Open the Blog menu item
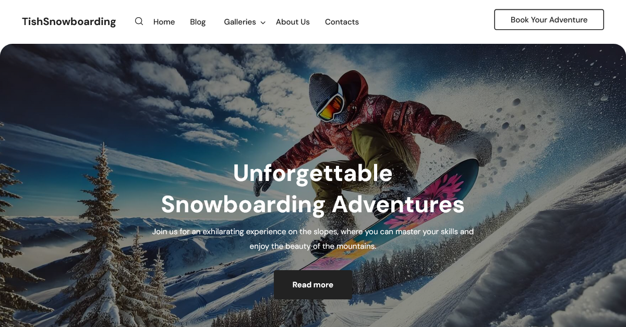Viewport: 626px width, 327px height. tap(198, 22)
